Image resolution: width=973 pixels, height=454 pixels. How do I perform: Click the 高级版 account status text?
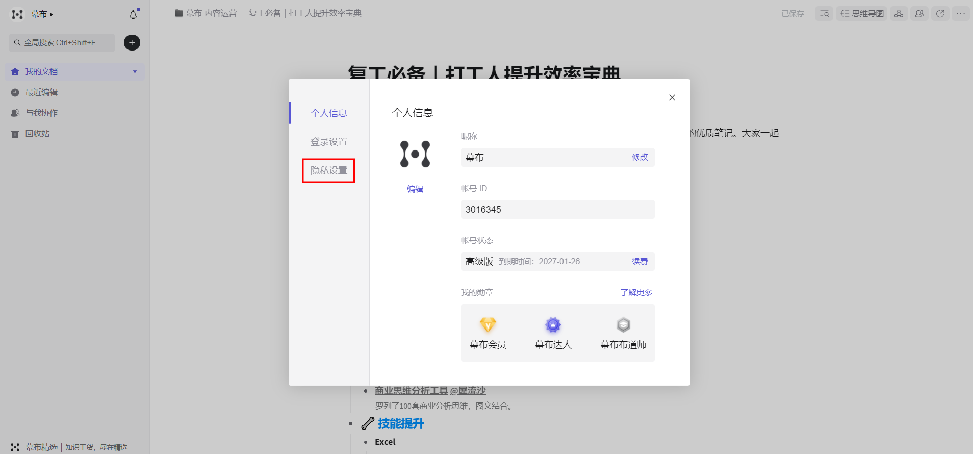point(479,262)
